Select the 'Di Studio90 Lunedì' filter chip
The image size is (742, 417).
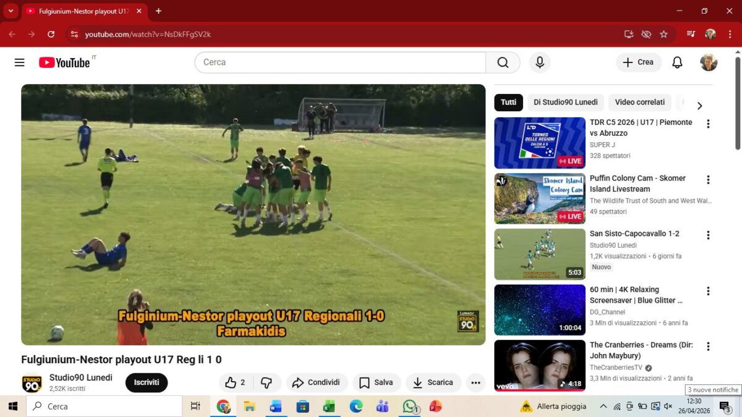coord(565,103)
